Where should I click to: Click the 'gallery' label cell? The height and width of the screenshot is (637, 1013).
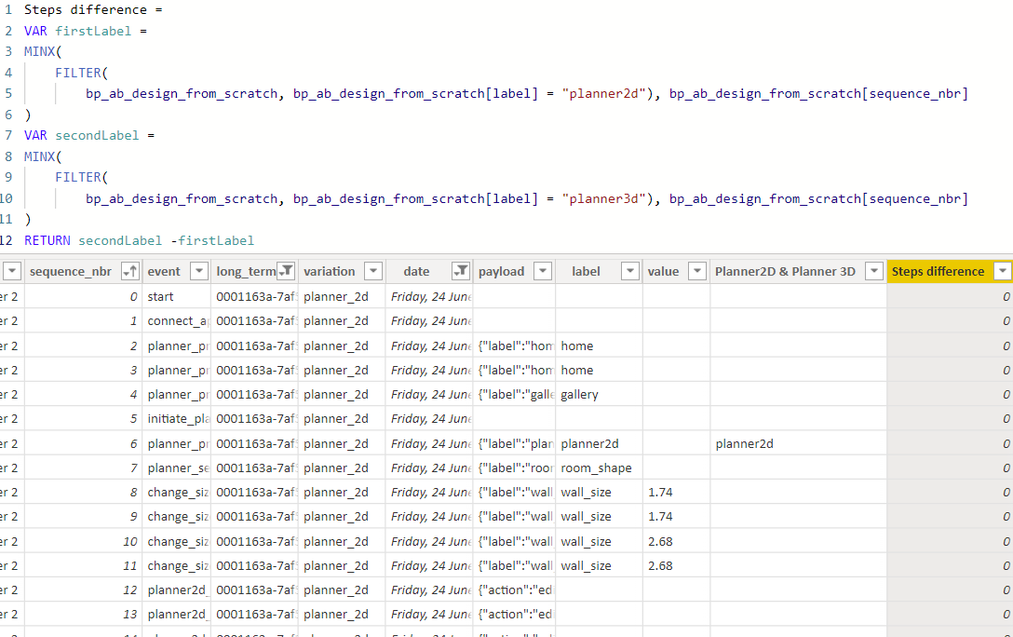pyautogui.click(x=599, y=394)
